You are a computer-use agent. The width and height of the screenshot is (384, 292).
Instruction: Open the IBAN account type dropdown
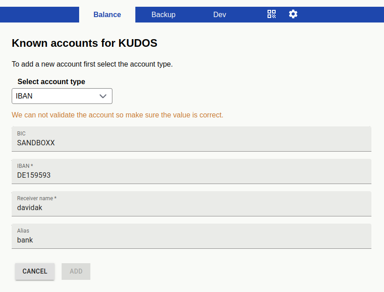62,96
